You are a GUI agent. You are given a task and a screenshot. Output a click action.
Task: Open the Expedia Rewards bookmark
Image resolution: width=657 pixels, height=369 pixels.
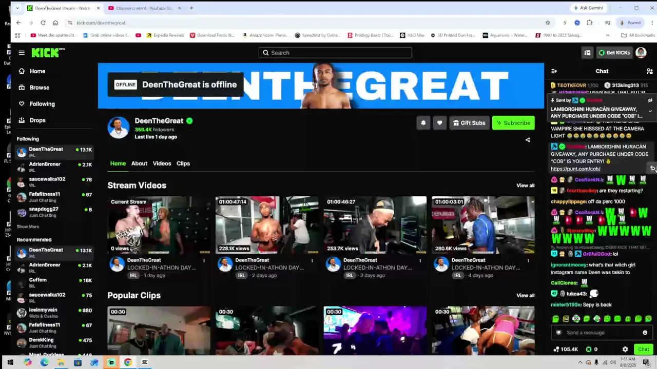[x=165, y=35]
